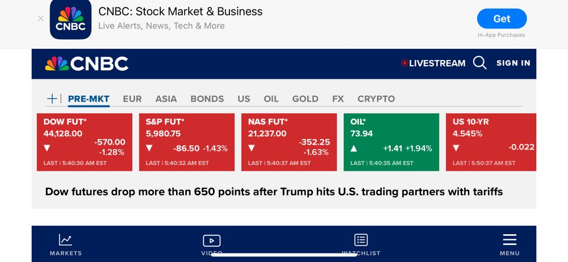Select the CRYPTO tab
This screenshot has height=262, width=568.
click(376, 99)
